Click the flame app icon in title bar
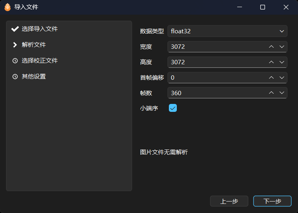The width and height of the screenshot is (298, 213). [x=7, y=7]
